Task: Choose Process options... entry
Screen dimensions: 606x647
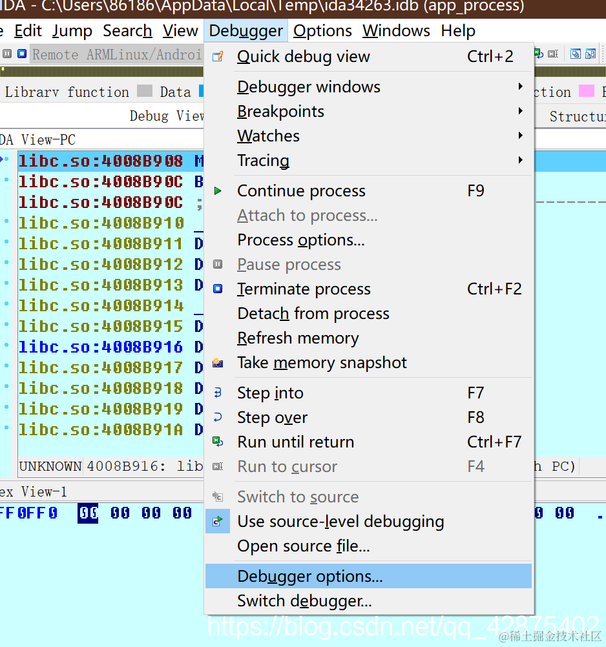Action: (368, 240)
